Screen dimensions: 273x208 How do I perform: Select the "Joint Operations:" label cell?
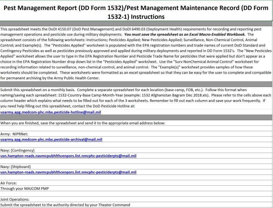(x=136, y=199)
